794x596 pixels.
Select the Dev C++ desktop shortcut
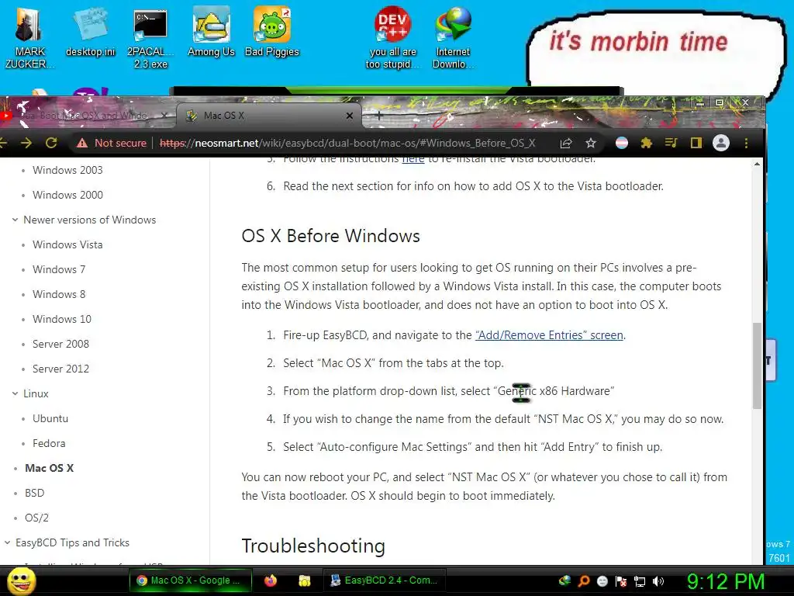click(x=393, y=37)
